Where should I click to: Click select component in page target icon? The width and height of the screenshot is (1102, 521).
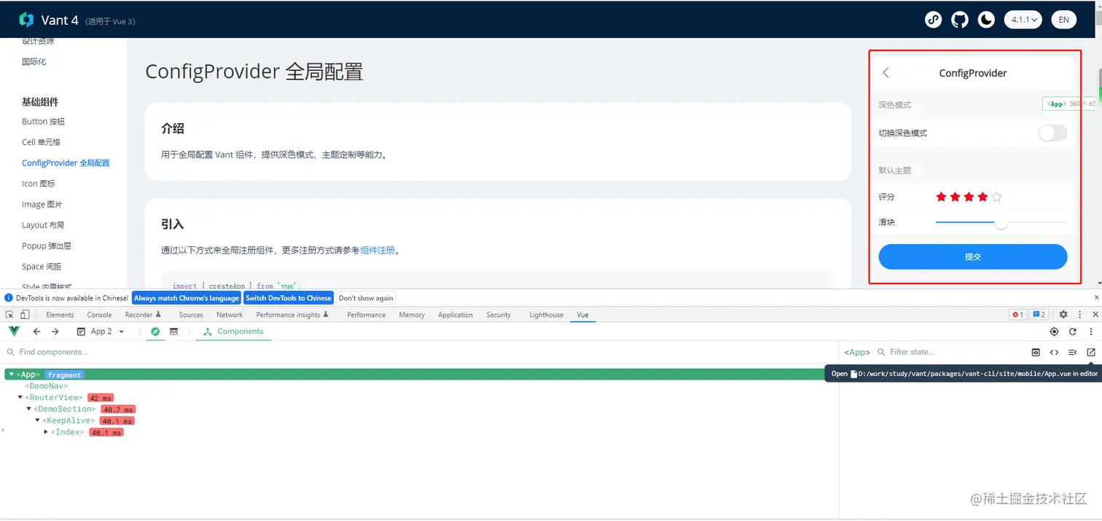click(x=1054, y=332)
